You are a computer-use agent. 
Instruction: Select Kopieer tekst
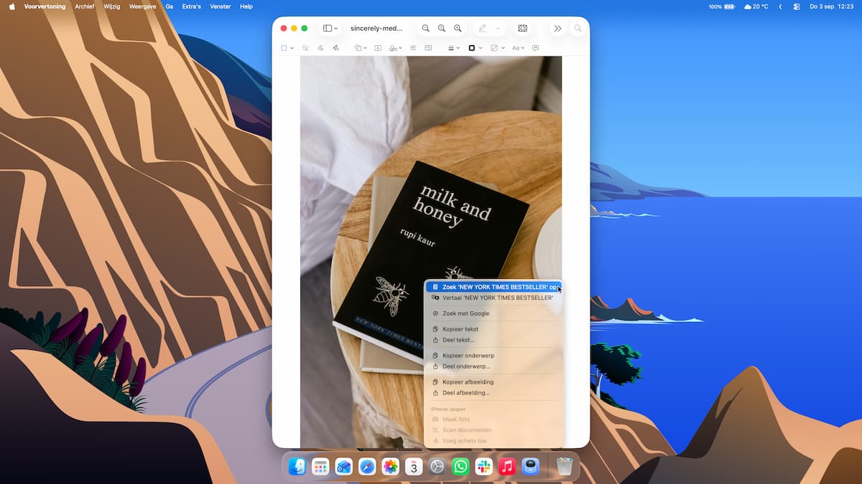tap(494, 329)
